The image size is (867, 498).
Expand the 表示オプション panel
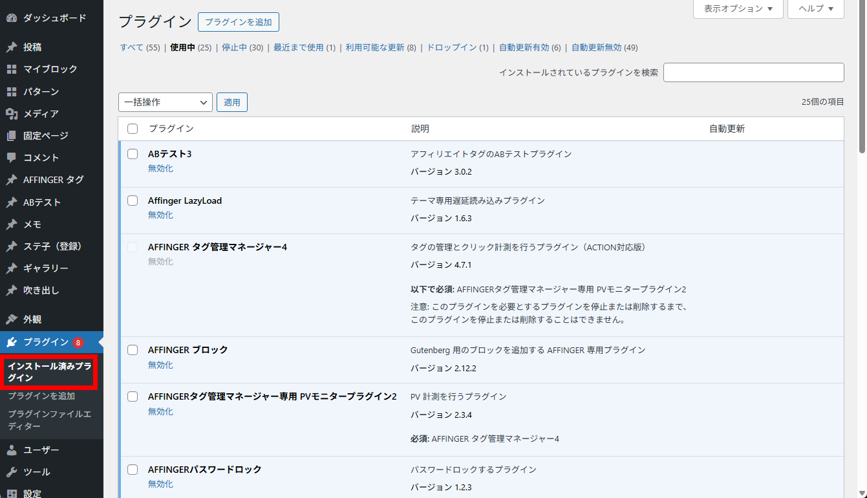point(738,9)
